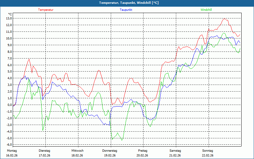Click the 0,0 y-axis value

(10, 105)
